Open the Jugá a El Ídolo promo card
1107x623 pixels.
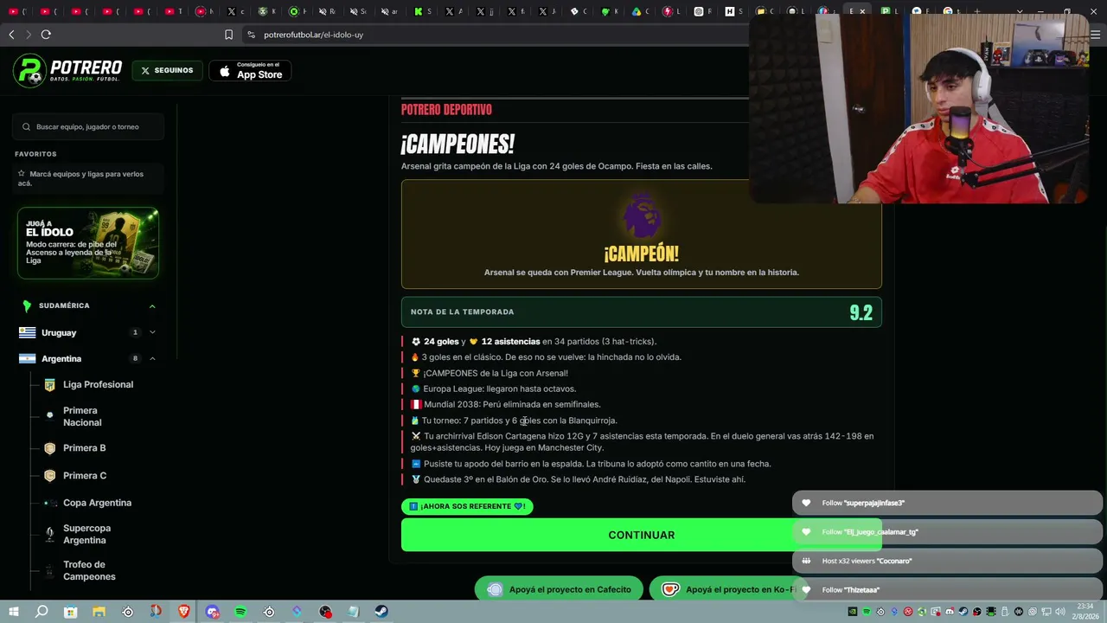(88, 243)
